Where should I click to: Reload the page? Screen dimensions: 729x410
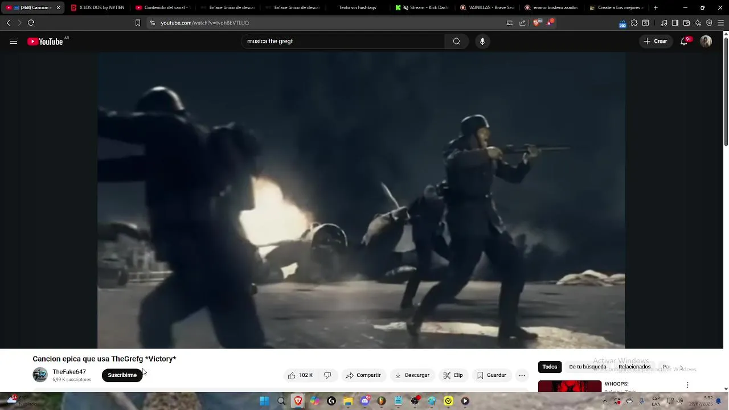31,23
